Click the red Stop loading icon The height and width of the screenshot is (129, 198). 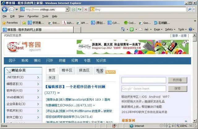(x=86, y=10)
